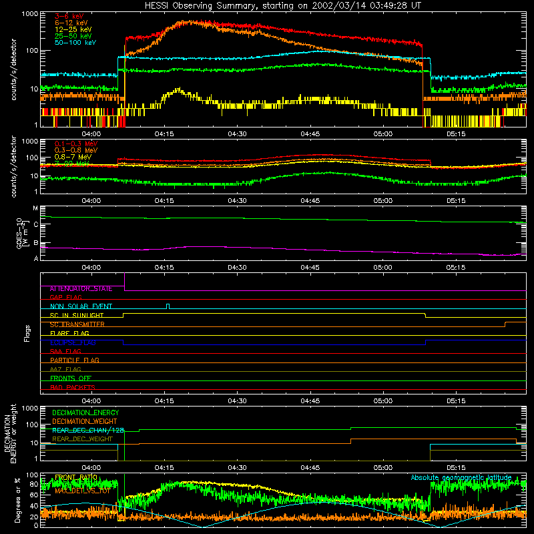The width and height of the screenshot is (534, 534).
Task: Click the Flags axis title
Action: coord(27,333)
